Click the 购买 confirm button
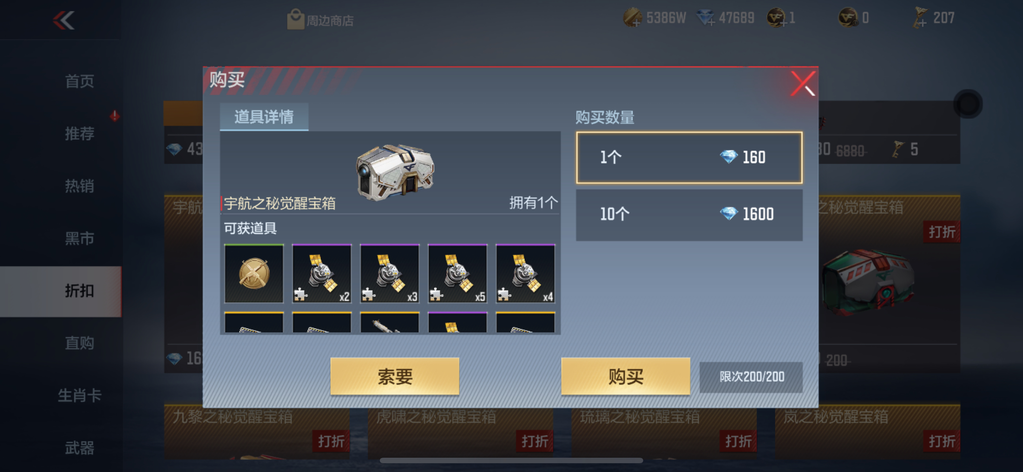Viewport: 1023px width, 472px height. 626,376
